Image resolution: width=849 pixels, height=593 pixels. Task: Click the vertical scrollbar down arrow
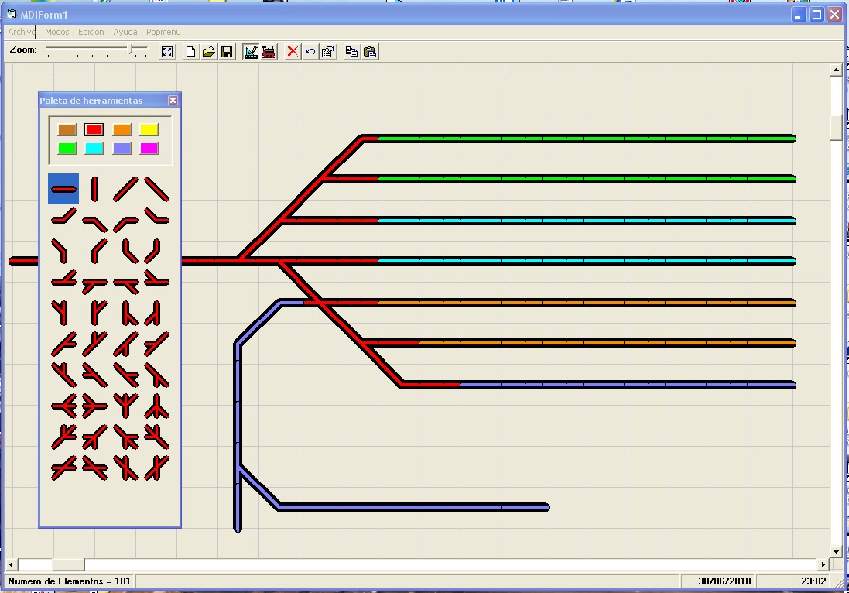pos(836,552)
